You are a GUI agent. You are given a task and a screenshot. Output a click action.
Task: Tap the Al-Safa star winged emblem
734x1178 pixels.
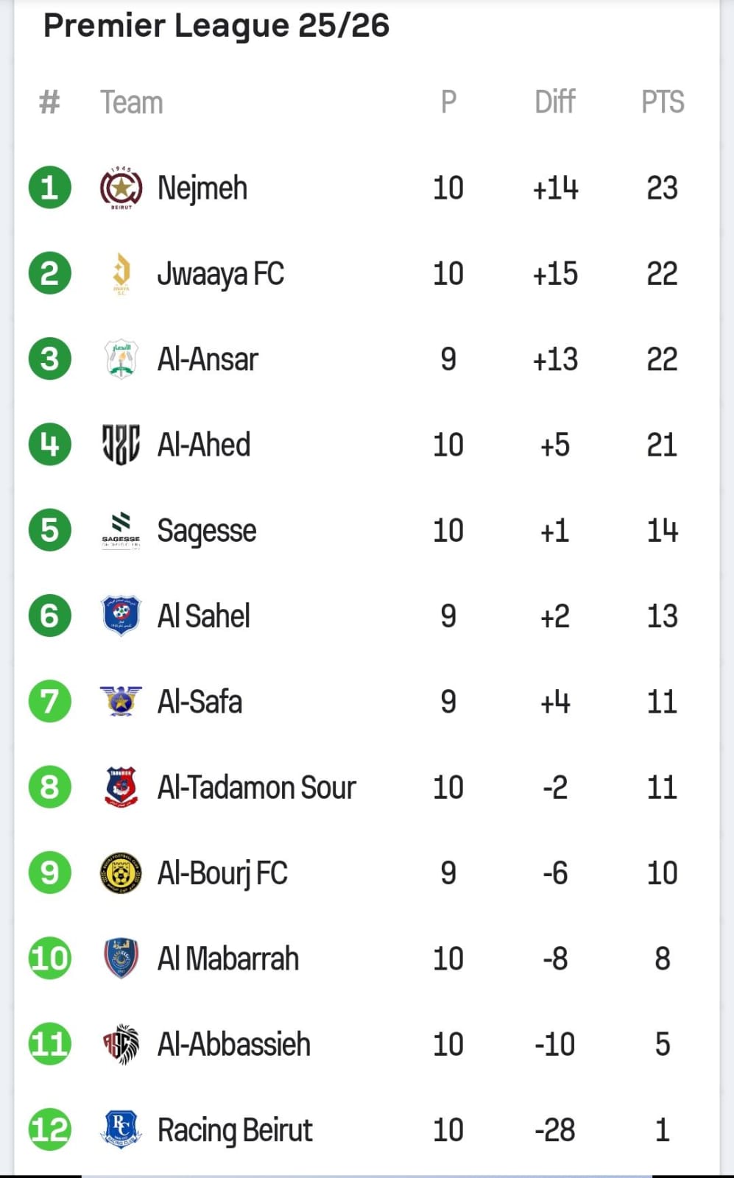click(121, 701)
